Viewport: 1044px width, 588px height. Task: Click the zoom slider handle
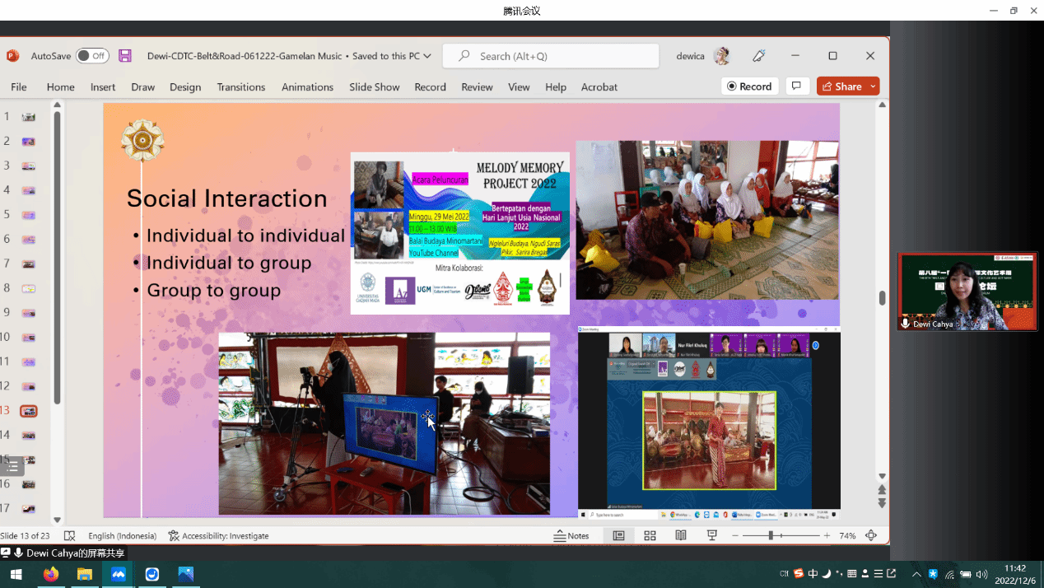pos(771,535)
